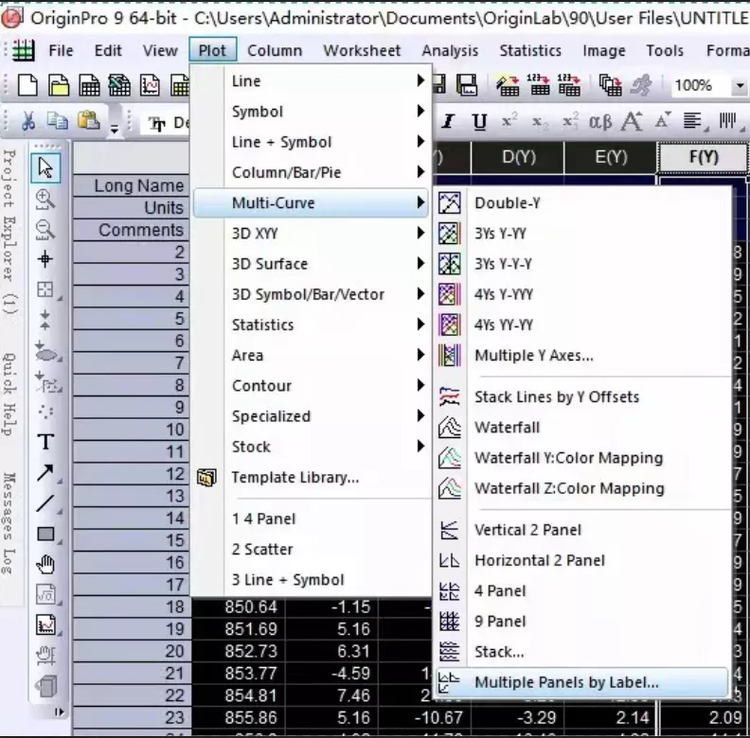
Task: Open the Column menu
Action: point(275,51)
